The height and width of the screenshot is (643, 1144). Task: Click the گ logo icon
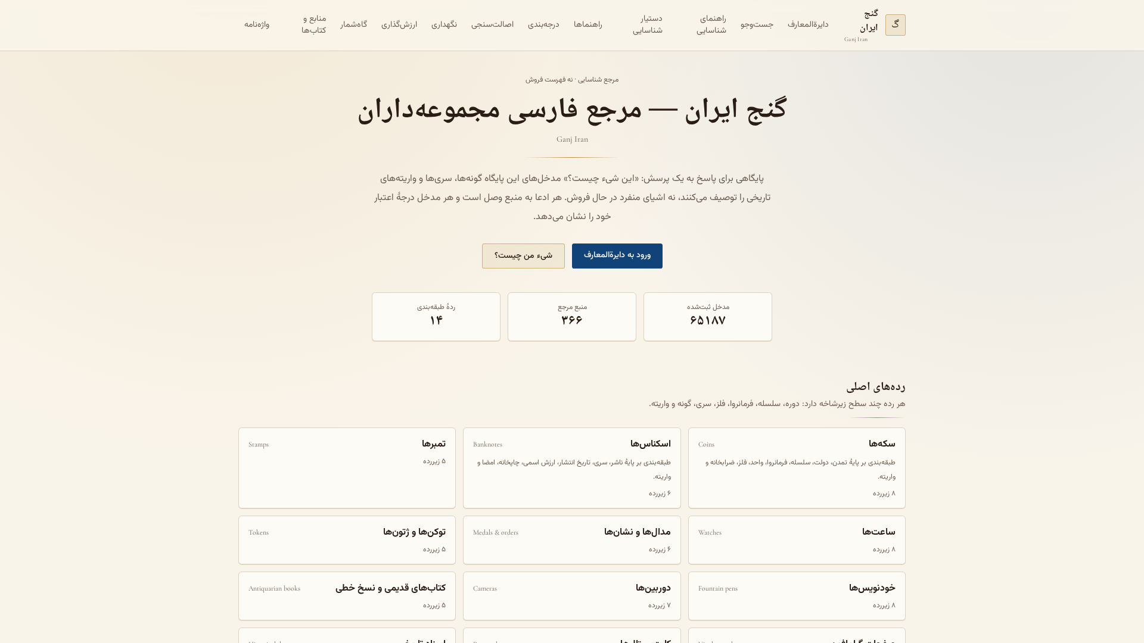(895, 25)
